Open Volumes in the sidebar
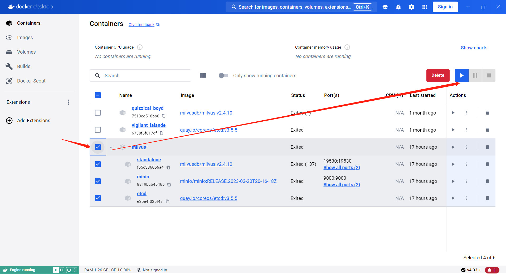 click(x=26, y=52)
